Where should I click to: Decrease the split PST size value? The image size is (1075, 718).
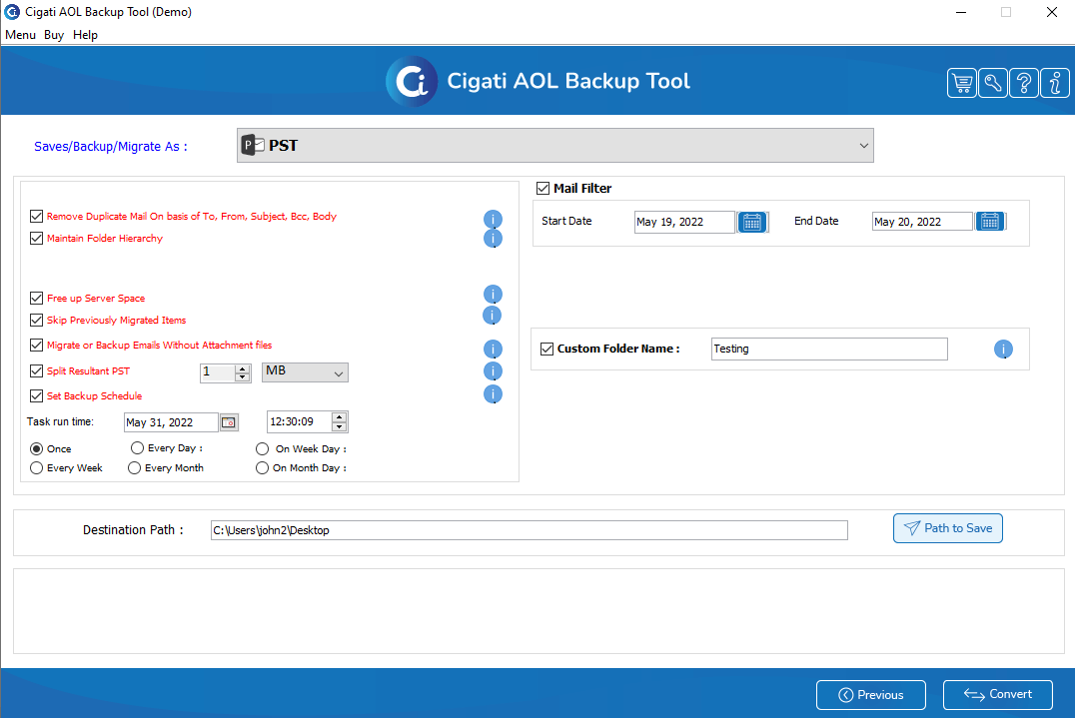(242, 376)
